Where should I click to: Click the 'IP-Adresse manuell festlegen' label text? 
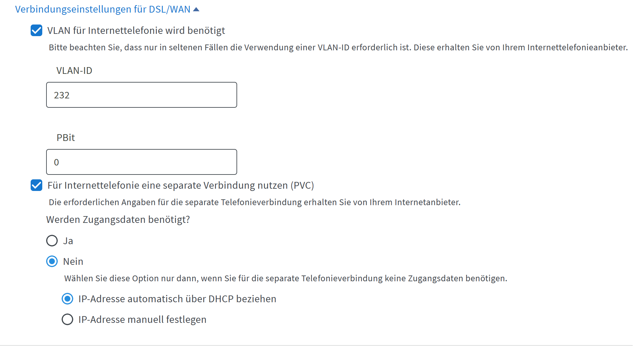coord(143,320)
